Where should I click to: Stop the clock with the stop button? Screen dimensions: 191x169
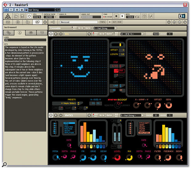click(116, 16)
